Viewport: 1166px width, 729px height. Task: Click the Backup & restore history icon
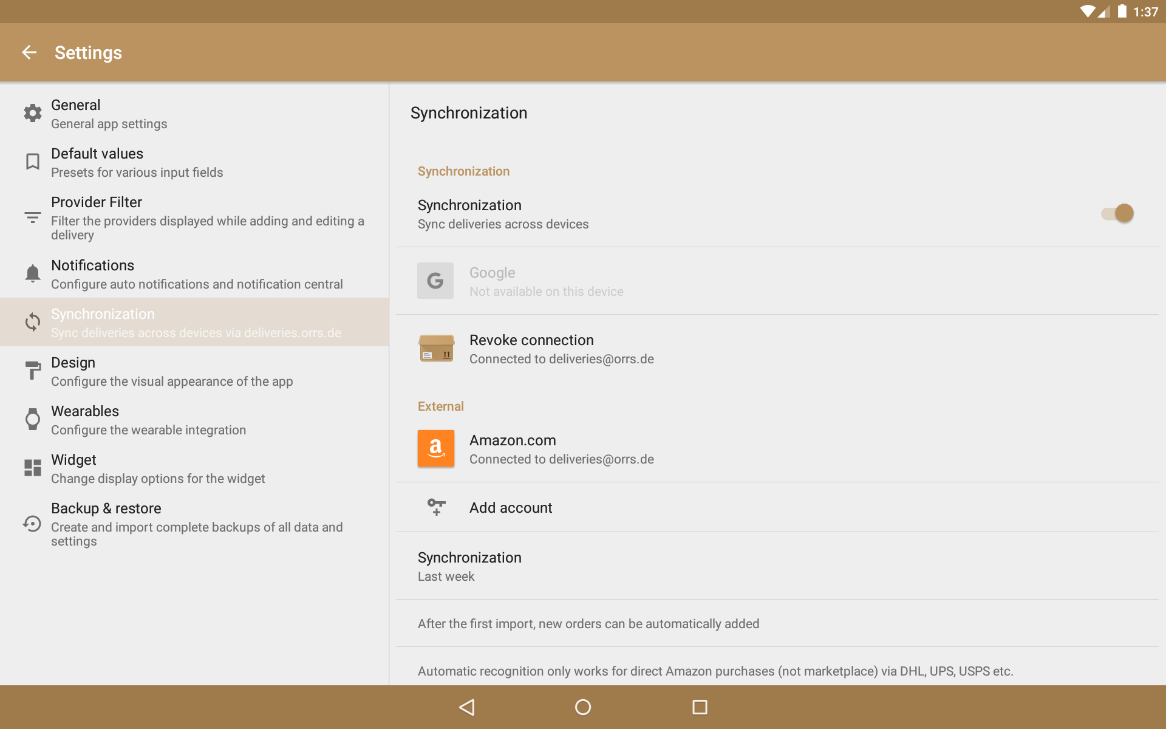pos(33,524)
